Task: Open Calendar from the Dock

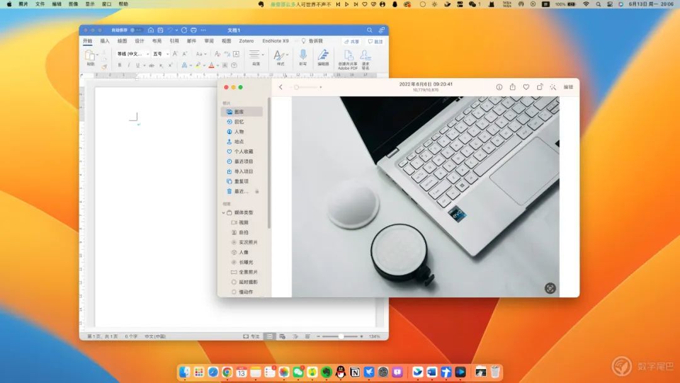Action: coord(242,372)
